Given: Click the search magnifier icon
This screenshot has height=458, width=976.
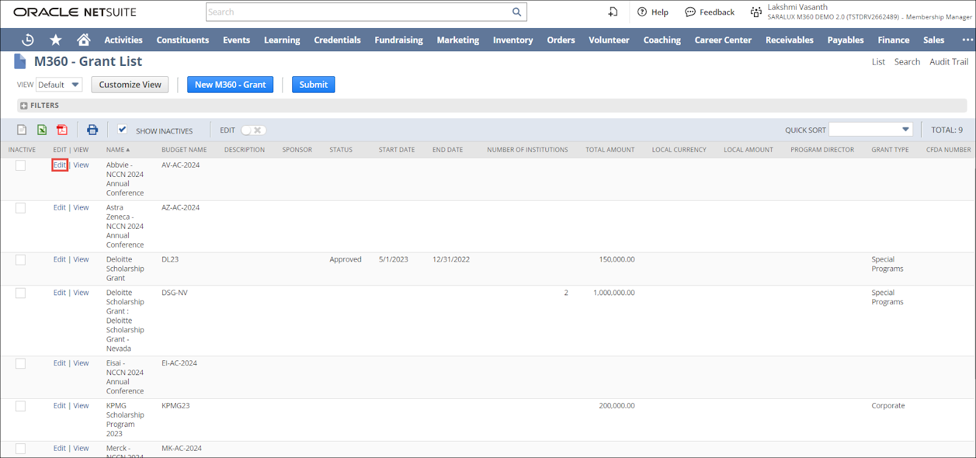Looking at the screenshot, I should (517, 12).
